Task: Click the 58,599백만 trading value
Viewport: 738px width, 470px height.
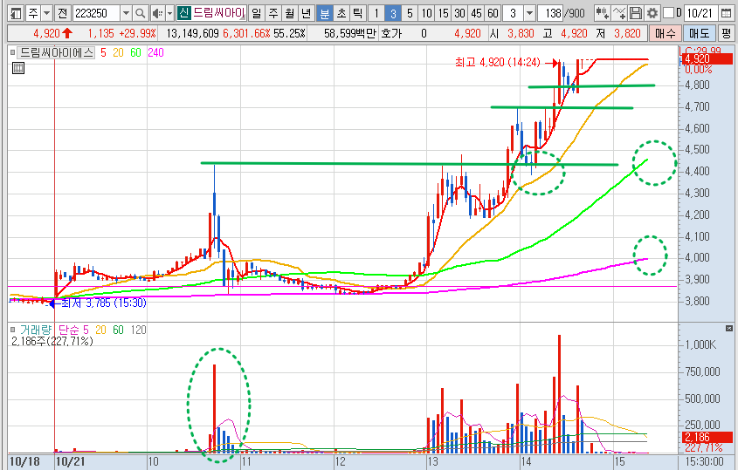Action: click(x=350, y=33)
